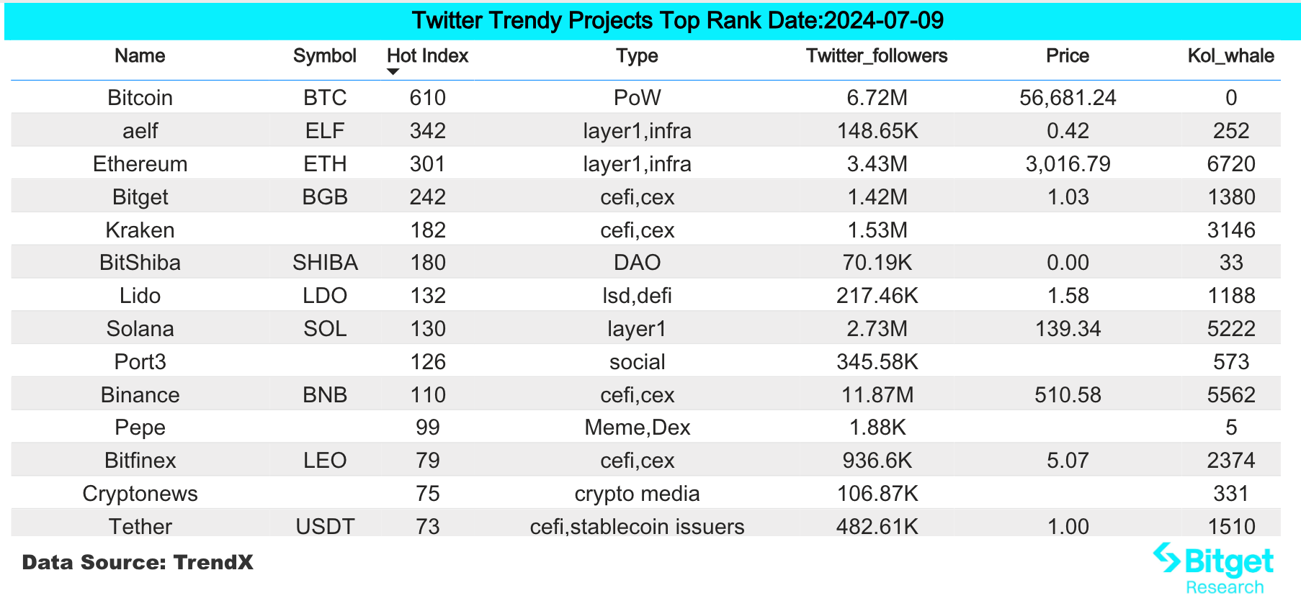Click the Hot Index column header
Viewport: 1301px width, 606px height.
click(x=427, y=56)
